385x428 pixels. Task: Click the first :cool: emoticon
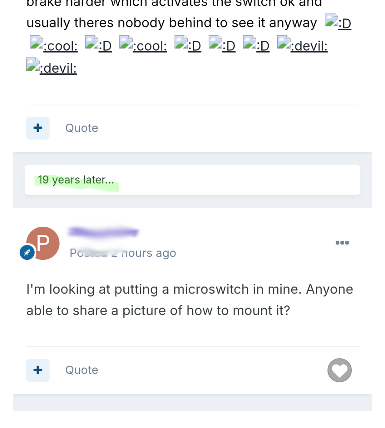[54, 45]
